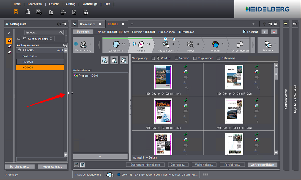Select the Proof workflow step
301x180 pixels.
(x=191, y=45)
